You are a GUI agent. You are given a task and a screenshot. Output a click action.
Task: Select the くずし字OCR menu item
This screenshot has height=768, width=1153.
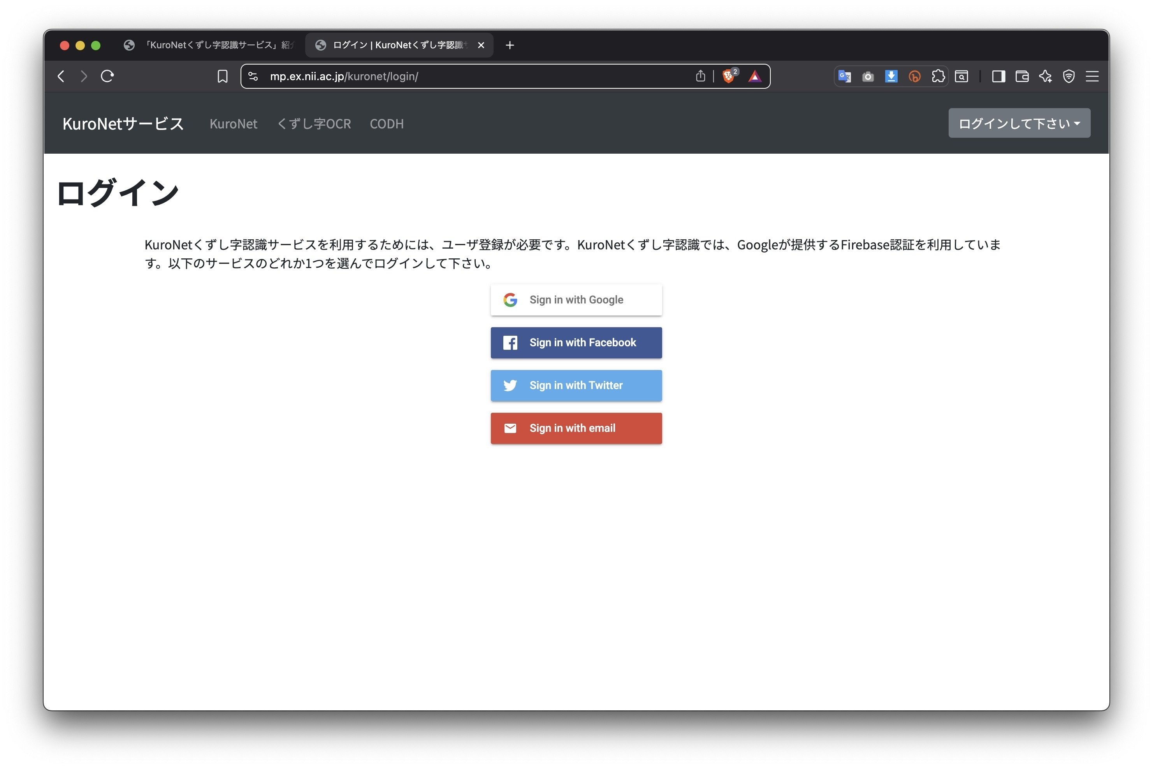[314, 124]
